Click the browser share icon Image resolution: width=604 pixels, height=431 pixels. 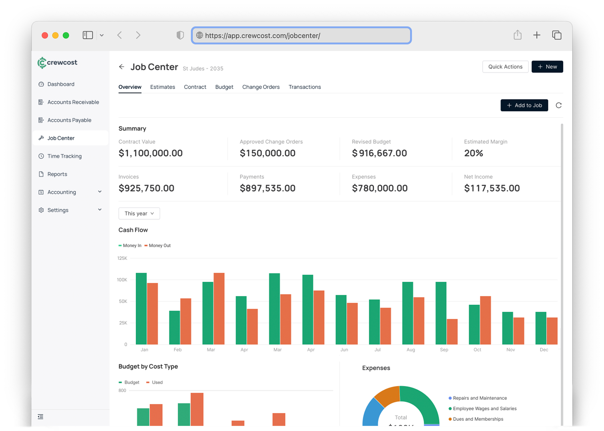coord(518,35)
